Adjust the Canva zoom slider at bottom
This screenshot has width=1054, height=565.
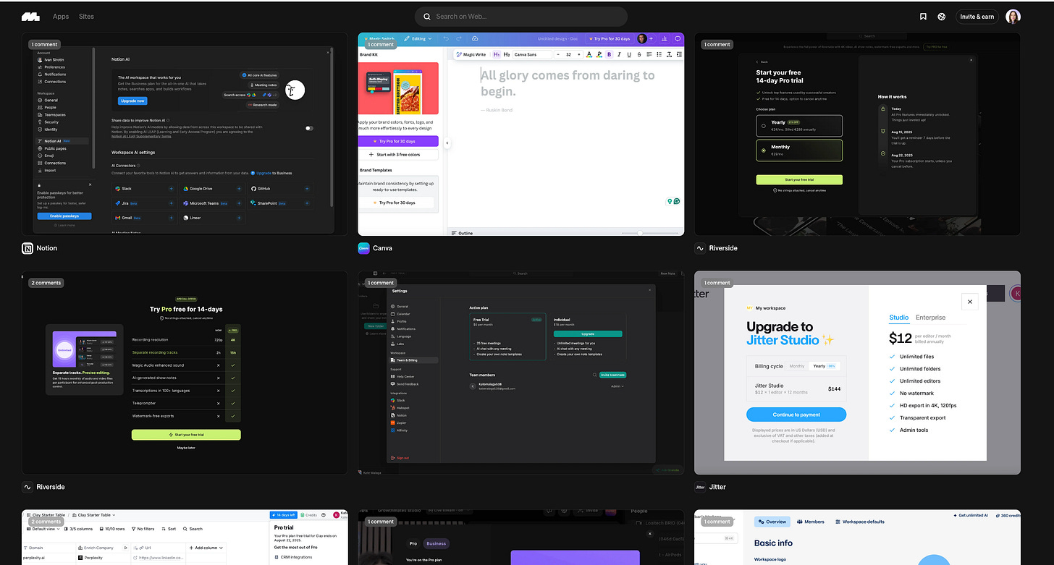coord(640,233)
